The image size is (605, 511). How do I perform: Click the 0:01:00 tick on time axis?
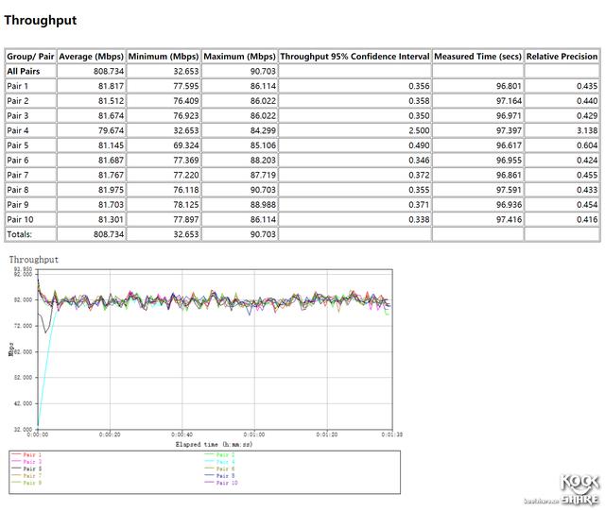click(x=254, y=434)
